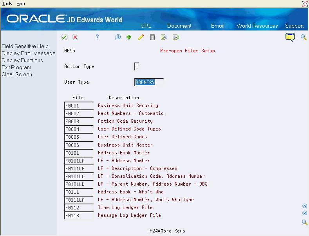This screenshot has height=236, width=309.
Task: Open the Document header link
Action: coord(179,26)
